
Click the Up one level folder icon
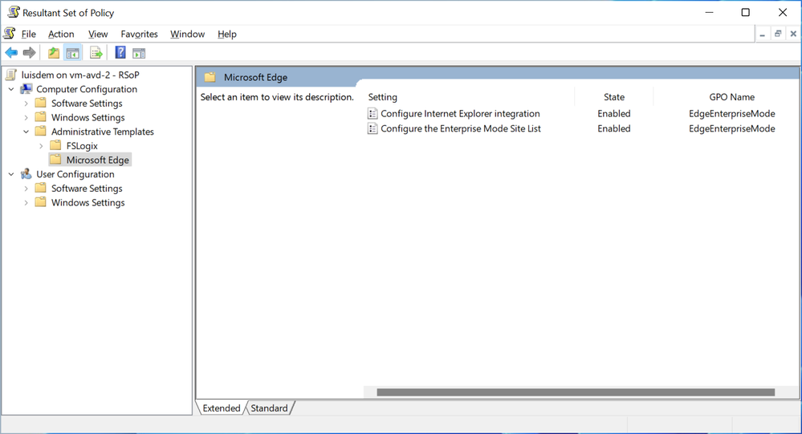53,53
